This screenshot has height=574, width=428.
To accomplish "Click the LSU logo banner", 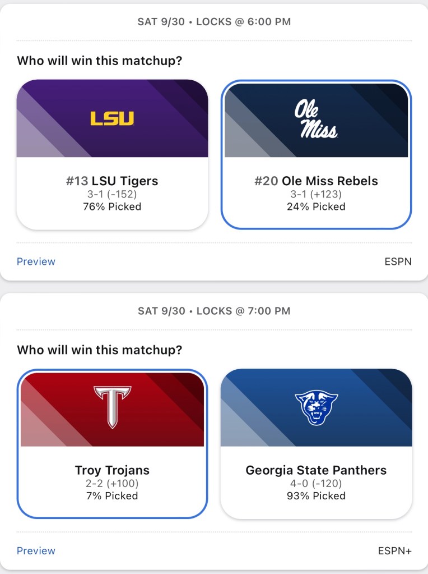I will (x=112, y=118).
